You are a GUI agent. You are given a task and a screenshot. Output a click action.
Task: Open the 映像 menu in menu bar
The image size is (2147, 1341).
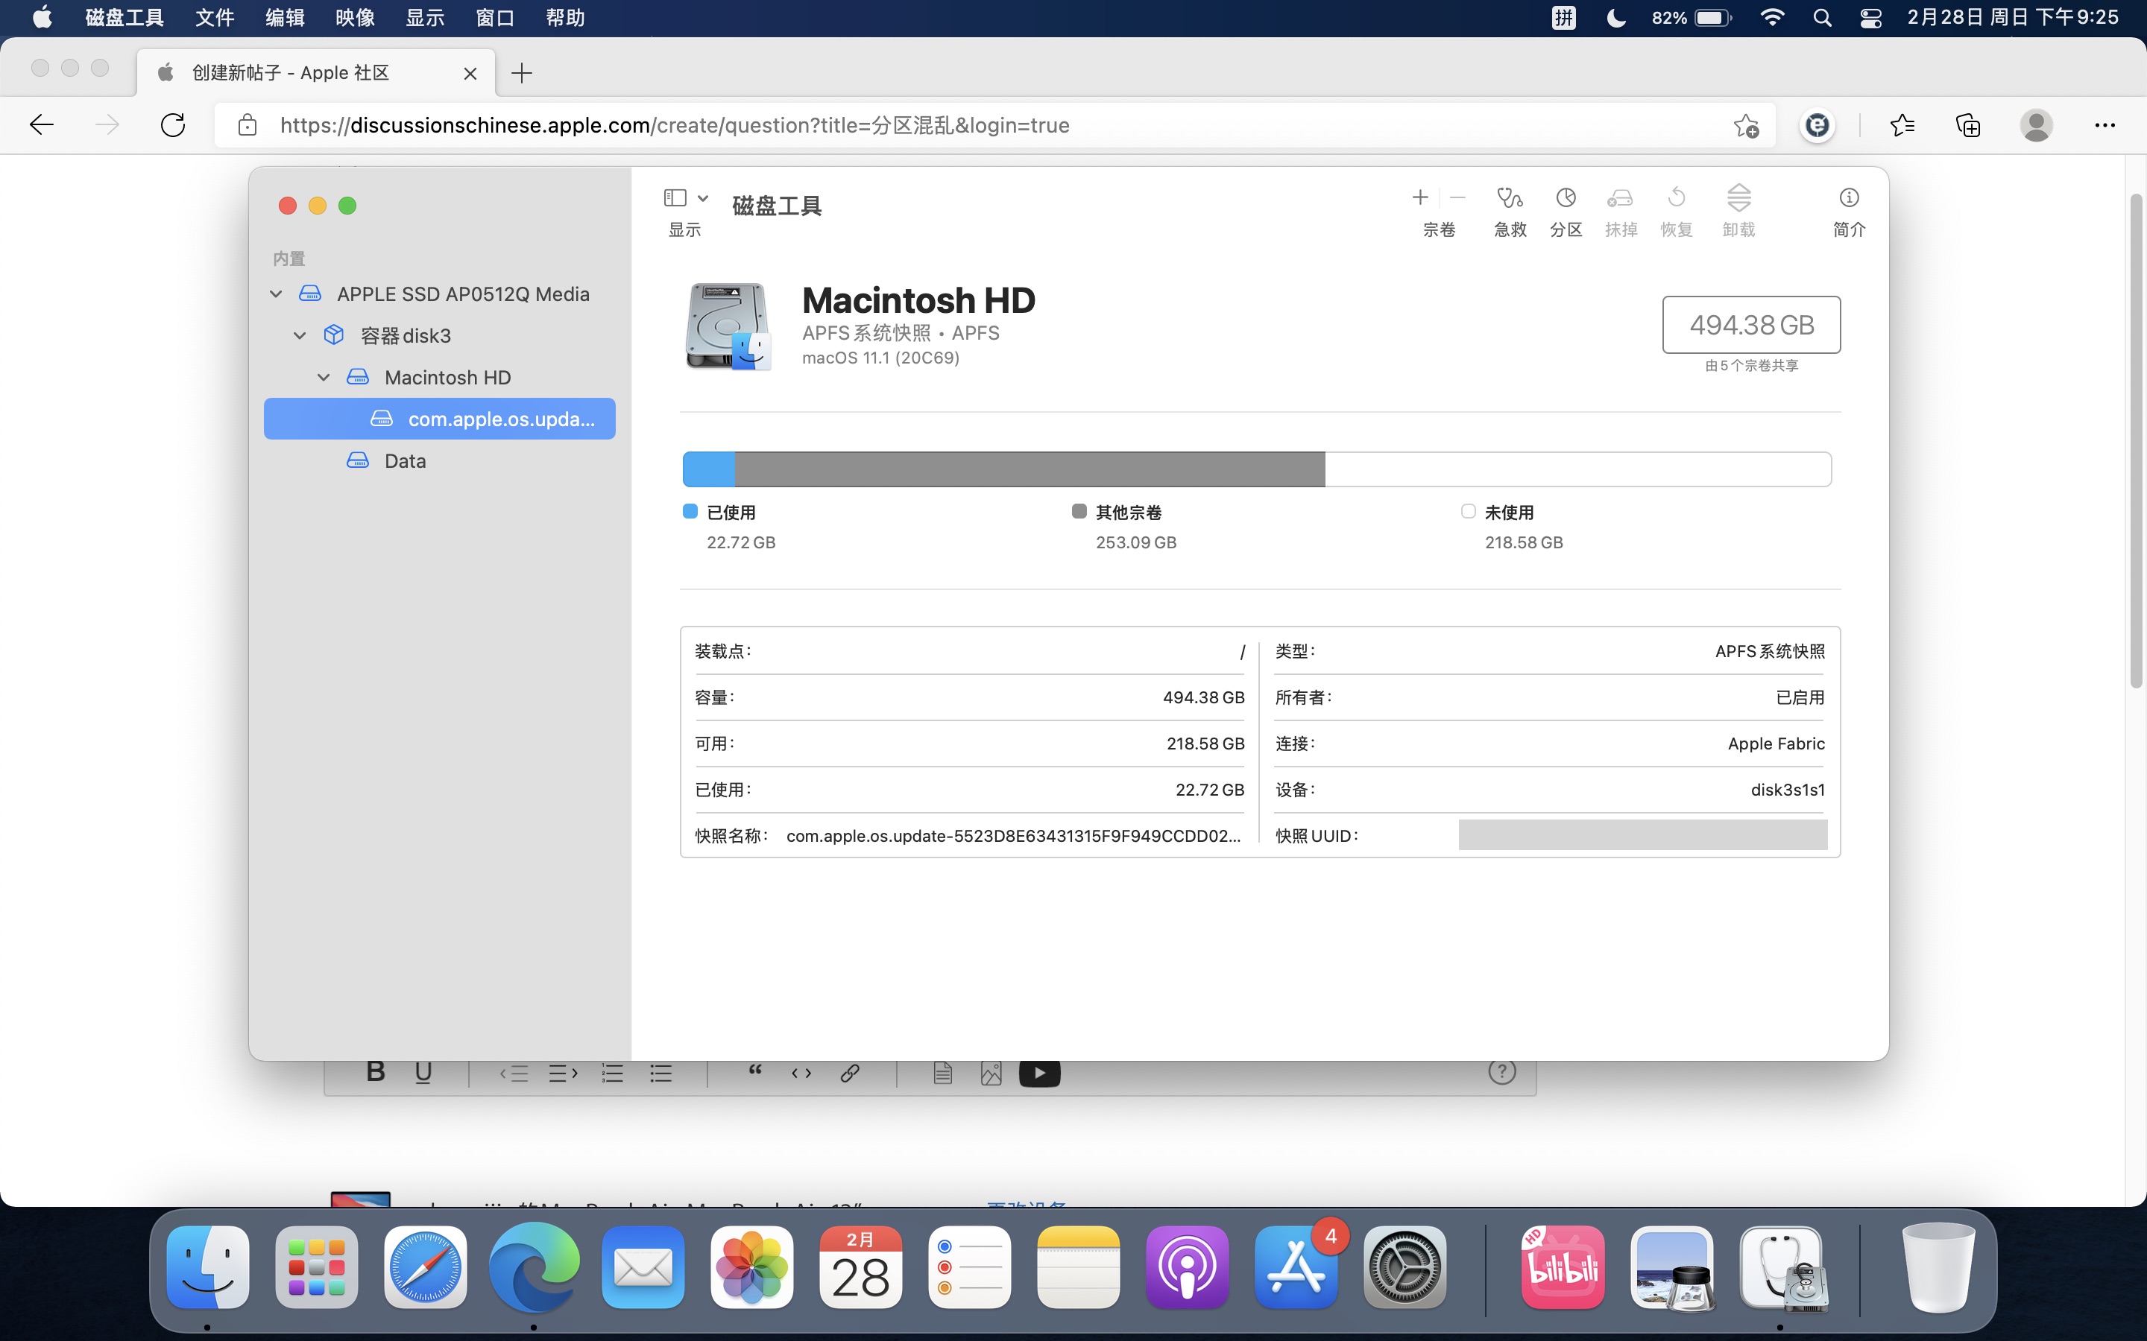355,18
